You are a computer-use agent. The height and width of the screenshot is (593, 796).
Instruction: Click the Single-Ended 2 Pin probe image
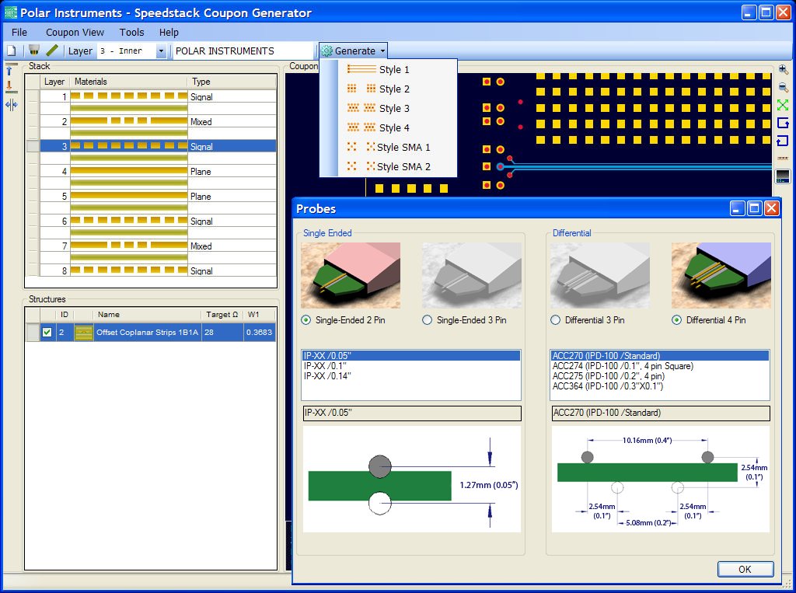(x=351, y=275)
